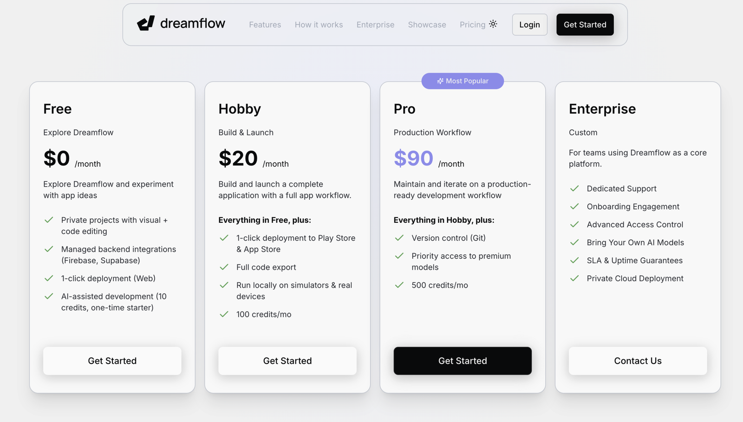The width and height of the screenshot is (743, 422).
Task: Choose Get Started on the Pro plan
Action: click(463, 361)
